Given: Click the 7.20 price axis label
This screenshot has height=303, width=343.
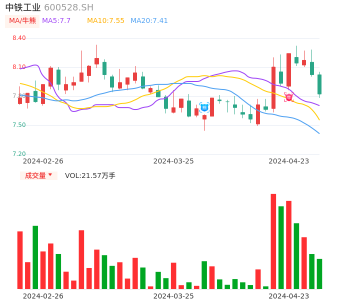Looking at the screenshot, I should point(19,154).
